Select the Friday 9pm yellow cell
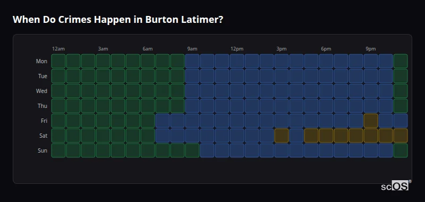 pyautogui.click(x=371, y=121)
